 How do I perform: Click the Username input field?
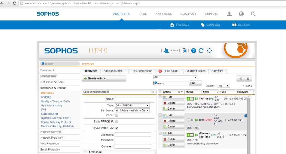click(133, 135)
